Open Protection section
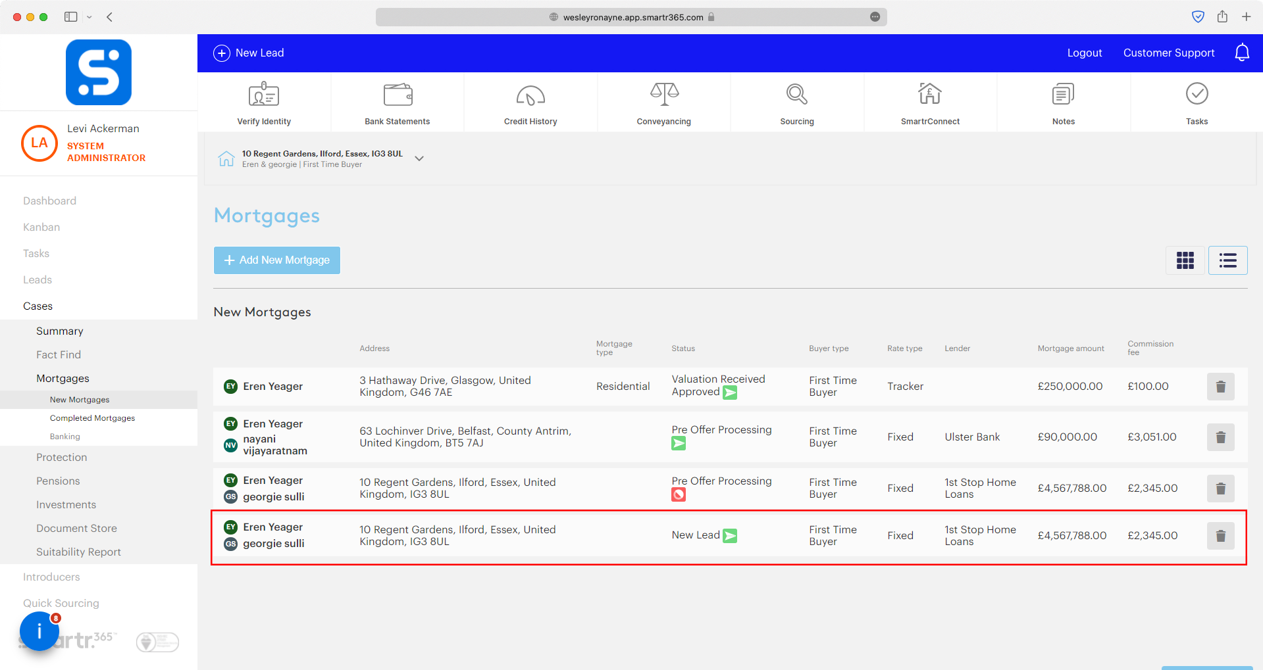The image size is (1263, 670). coord(61,458)
